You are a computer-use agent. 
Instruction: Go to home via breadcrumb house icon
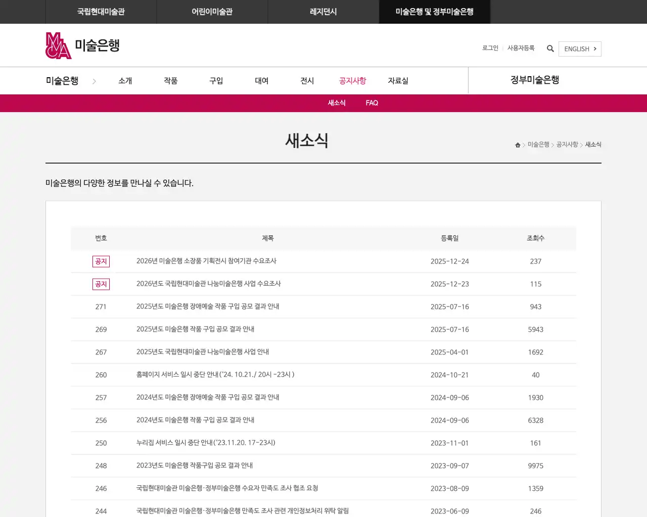pos(518,145)
